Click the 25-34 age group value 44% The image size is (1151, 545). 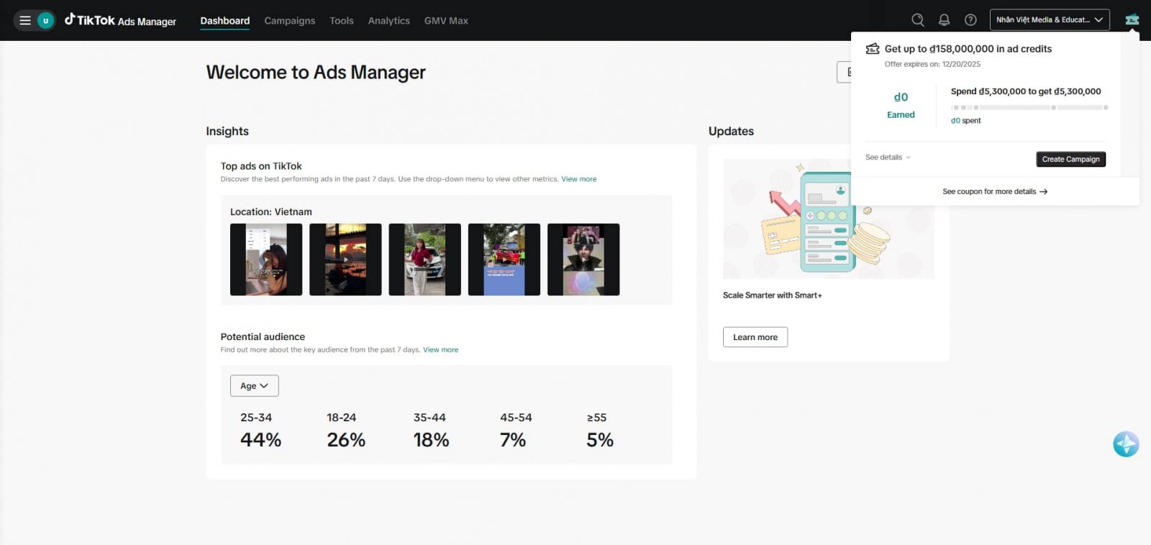pos(260,440)
